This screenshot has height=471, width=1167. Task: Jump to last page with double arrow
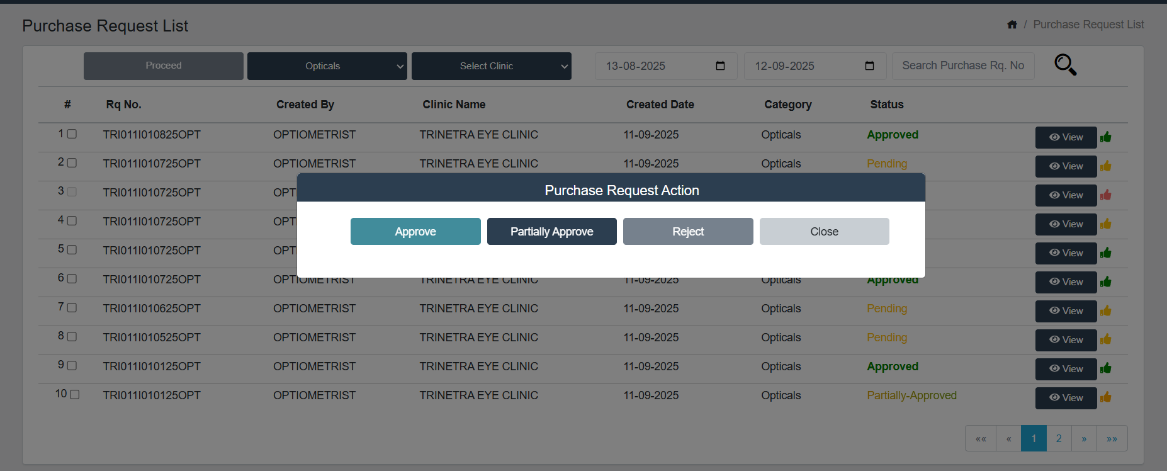1112,439
